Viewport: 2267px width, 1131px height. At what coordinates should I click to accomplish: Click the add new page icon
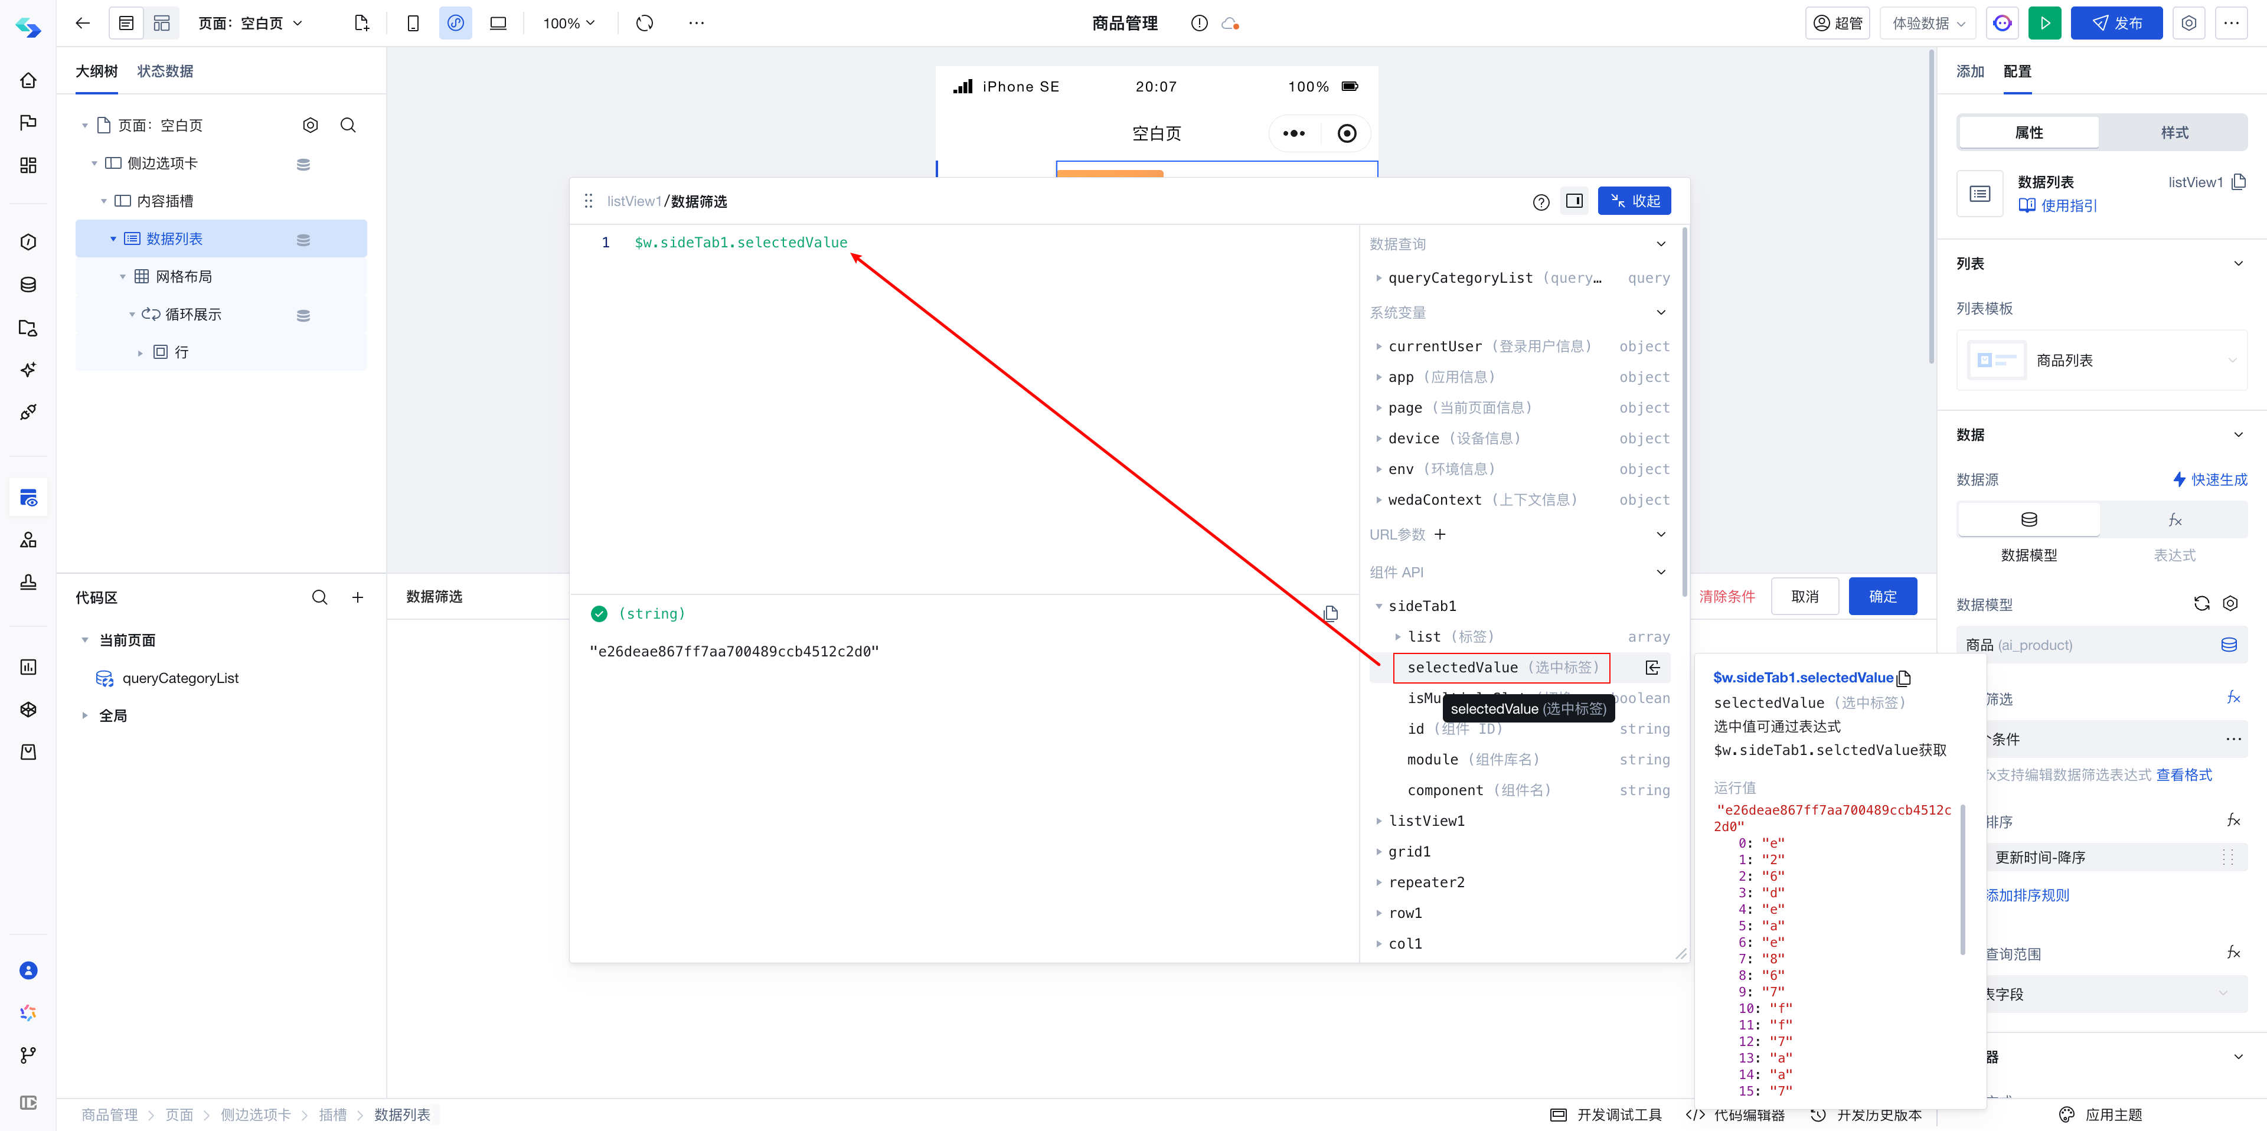(362, 24)
